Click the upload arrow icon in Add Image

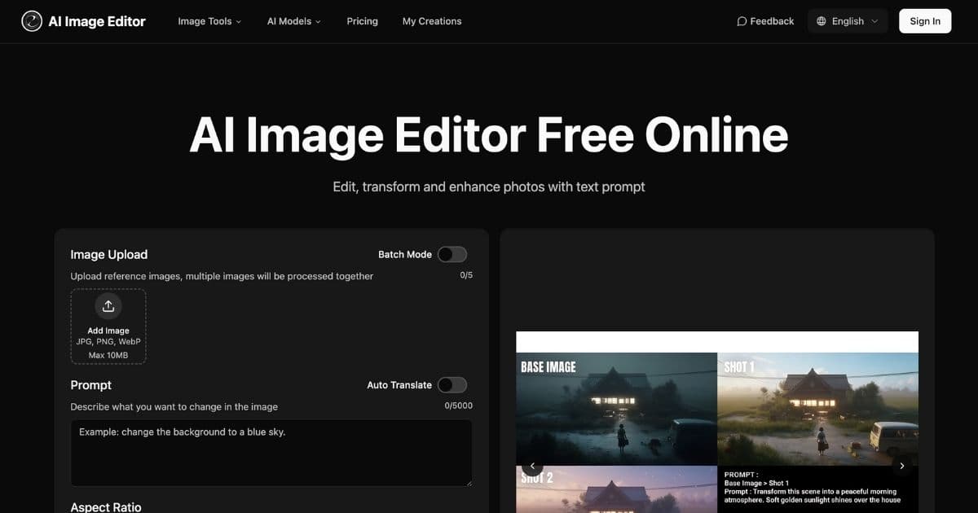[x=108, y=305]
